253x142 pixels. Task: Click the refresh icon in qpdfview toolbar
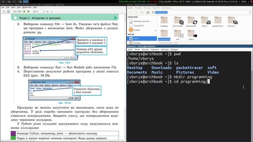tap(9, 11)
